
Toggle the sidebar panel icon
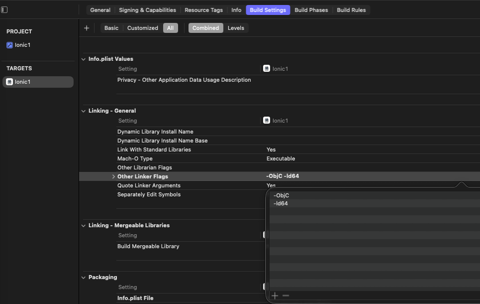tap(4, 10)
